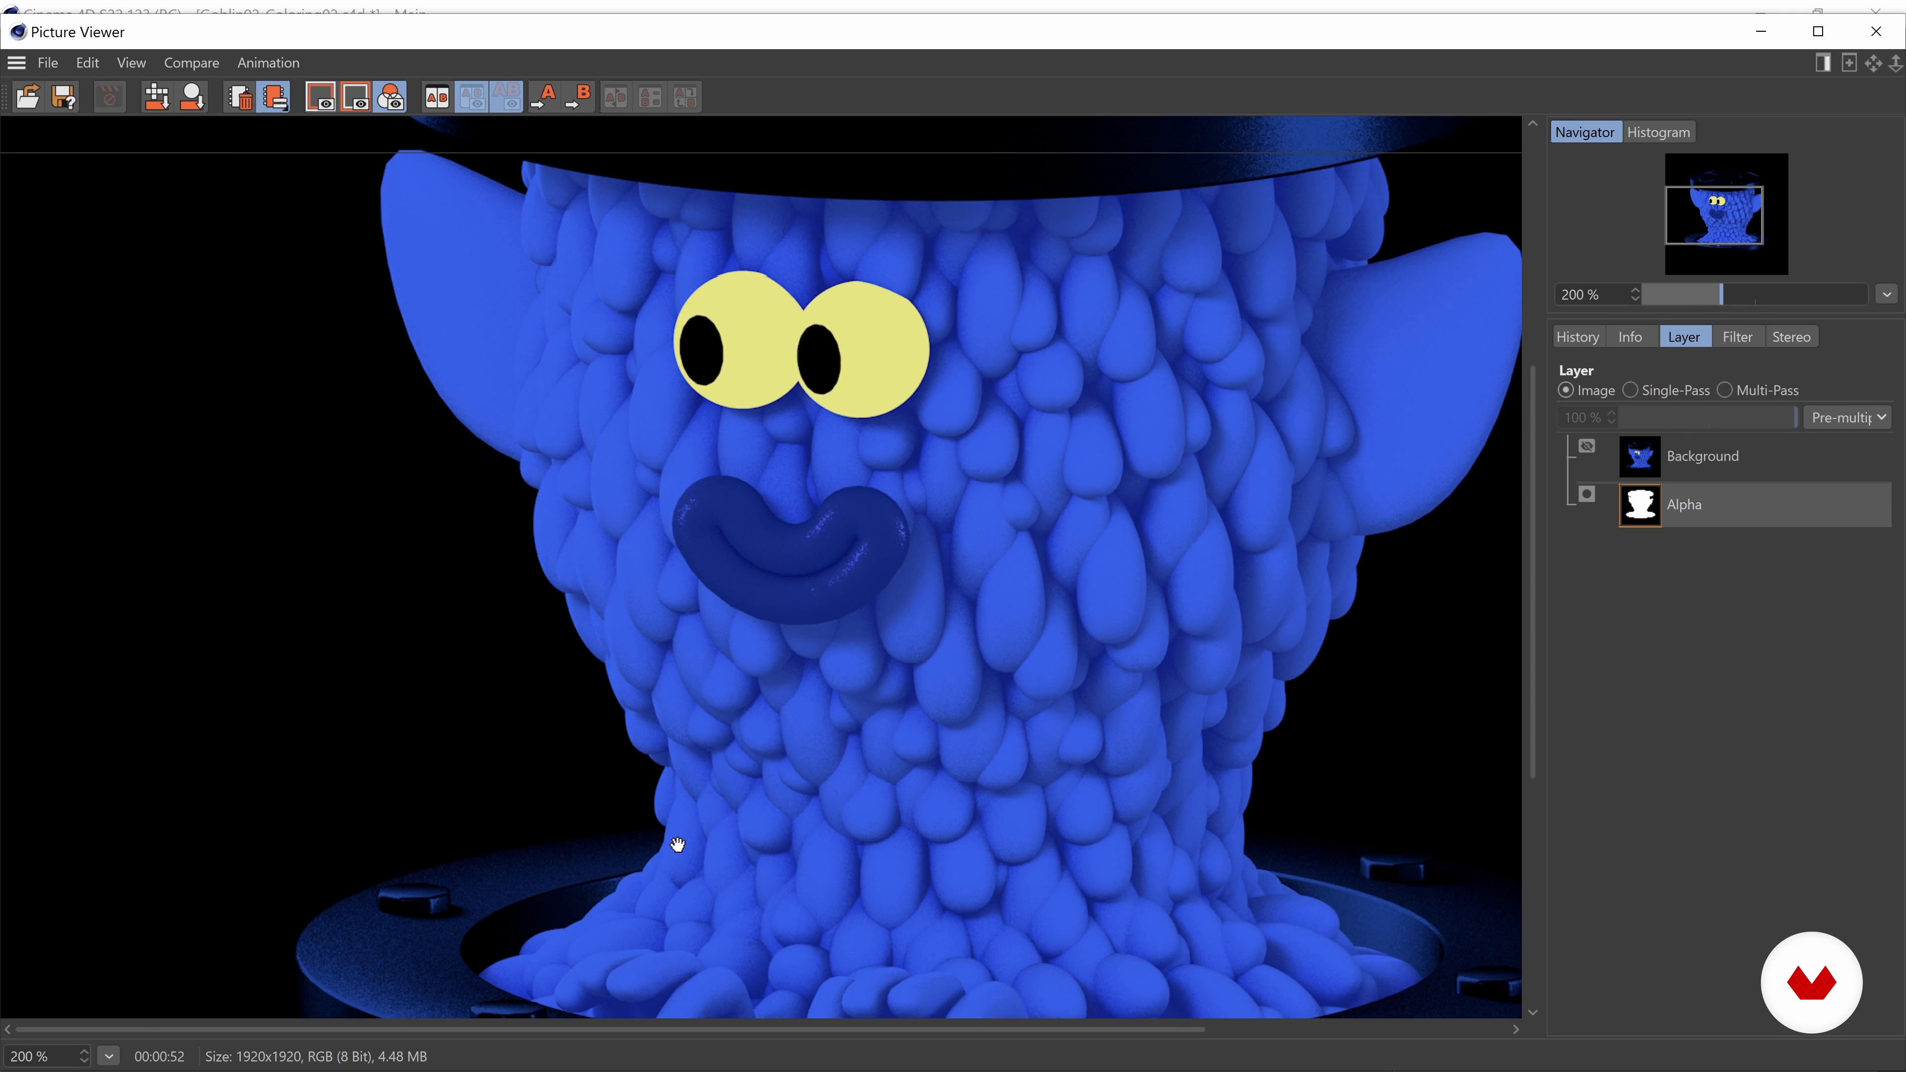Click the render time 00:00:52 text
This screenshot has height=1072, width=1906.
click(159, 1057)
